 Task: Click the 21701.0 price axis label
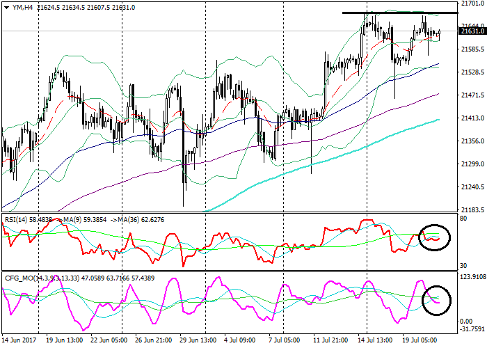click(472, 3)
